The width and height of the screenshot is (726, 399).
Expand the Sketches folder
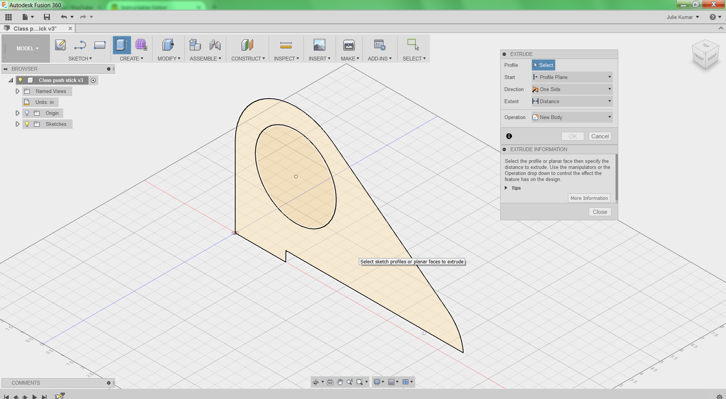(17, 124)
